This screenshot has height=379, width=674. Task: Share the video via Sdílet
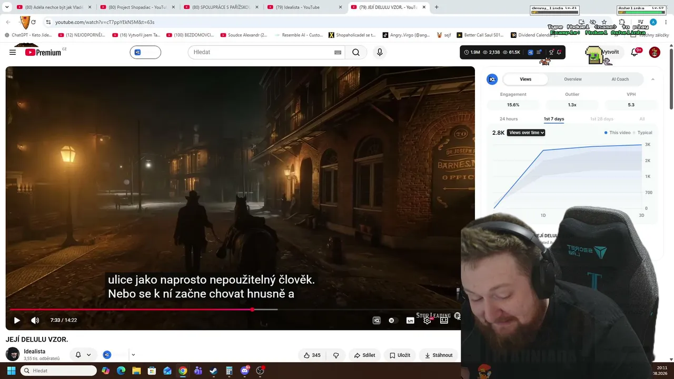(364, 355)
